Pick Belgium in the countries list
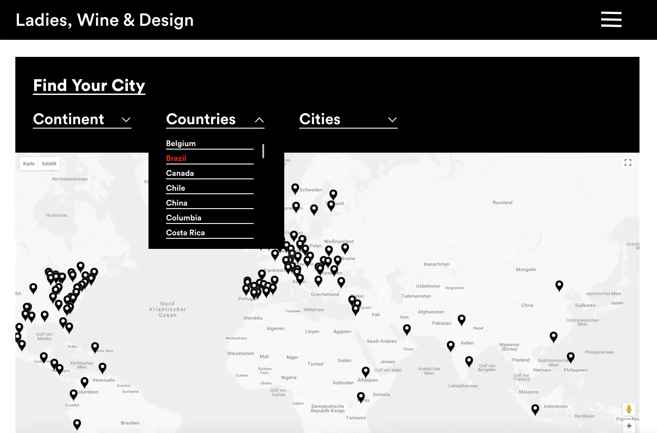The image size is (657, 433). (x=181, y=143)
